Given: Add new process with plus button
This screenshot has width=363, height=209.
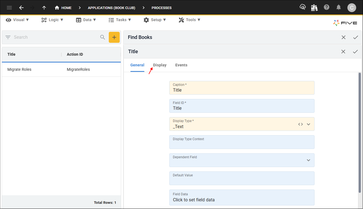Looking at the screenshot, I should click(114, 37).
